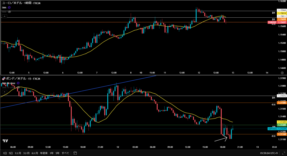Open the go-to-date calendar icon
Screen dimensions: 287x156
pyautogui.click(x=75, y=153)
